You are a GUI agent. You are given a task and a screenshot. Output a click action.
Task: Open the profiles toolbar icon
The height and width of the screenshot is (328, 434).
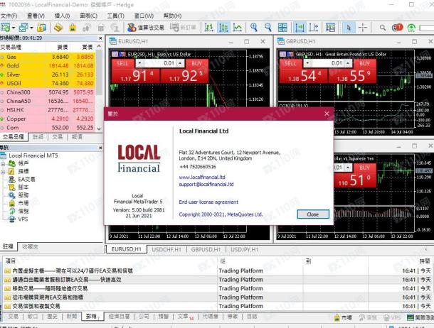point(23,27)
